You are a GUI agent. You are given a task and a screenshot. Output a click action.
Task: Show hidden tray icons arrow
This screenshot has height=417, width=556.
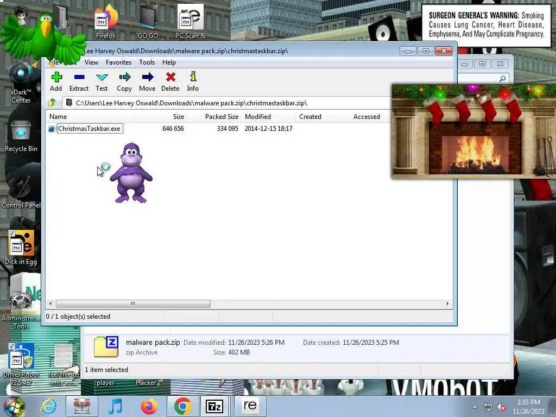475,407
